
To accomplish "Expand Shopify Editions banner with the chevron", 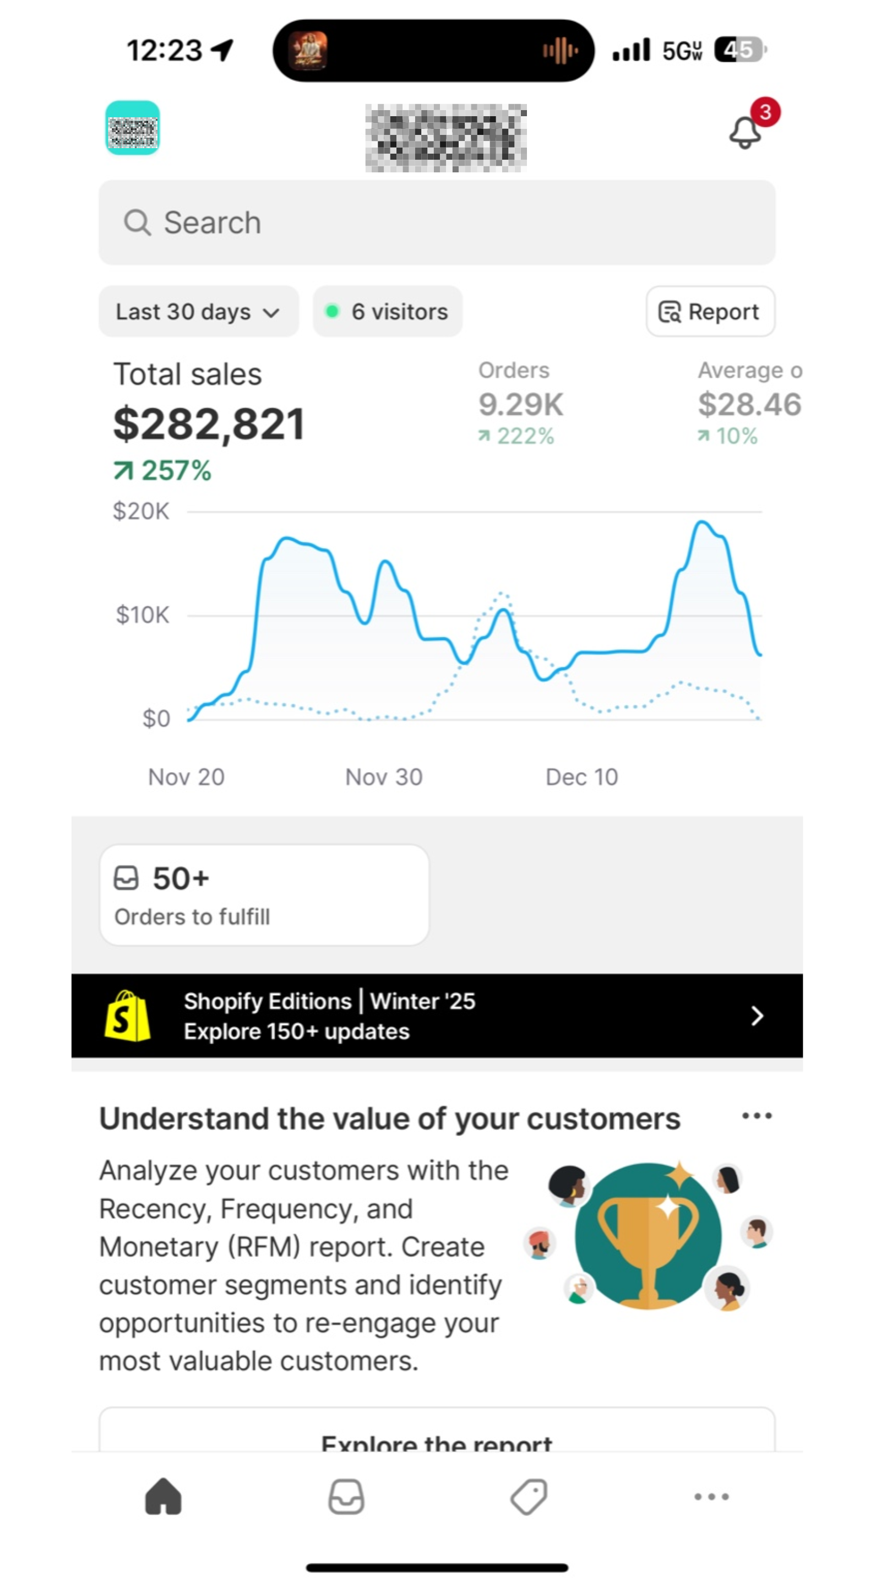I will coord(757,1017).
